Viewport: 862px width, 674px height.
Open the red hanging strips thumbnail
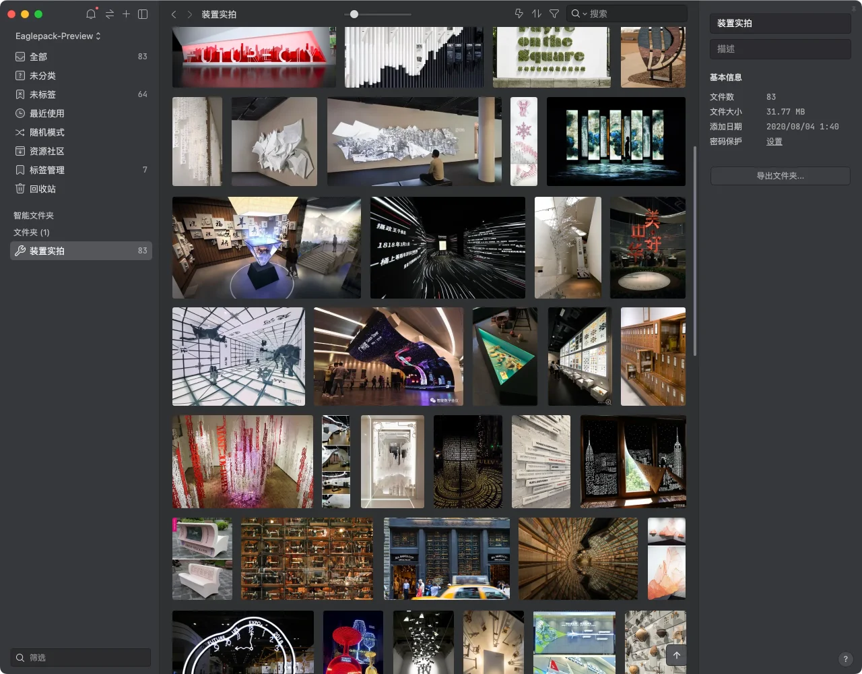click(242, 462)
